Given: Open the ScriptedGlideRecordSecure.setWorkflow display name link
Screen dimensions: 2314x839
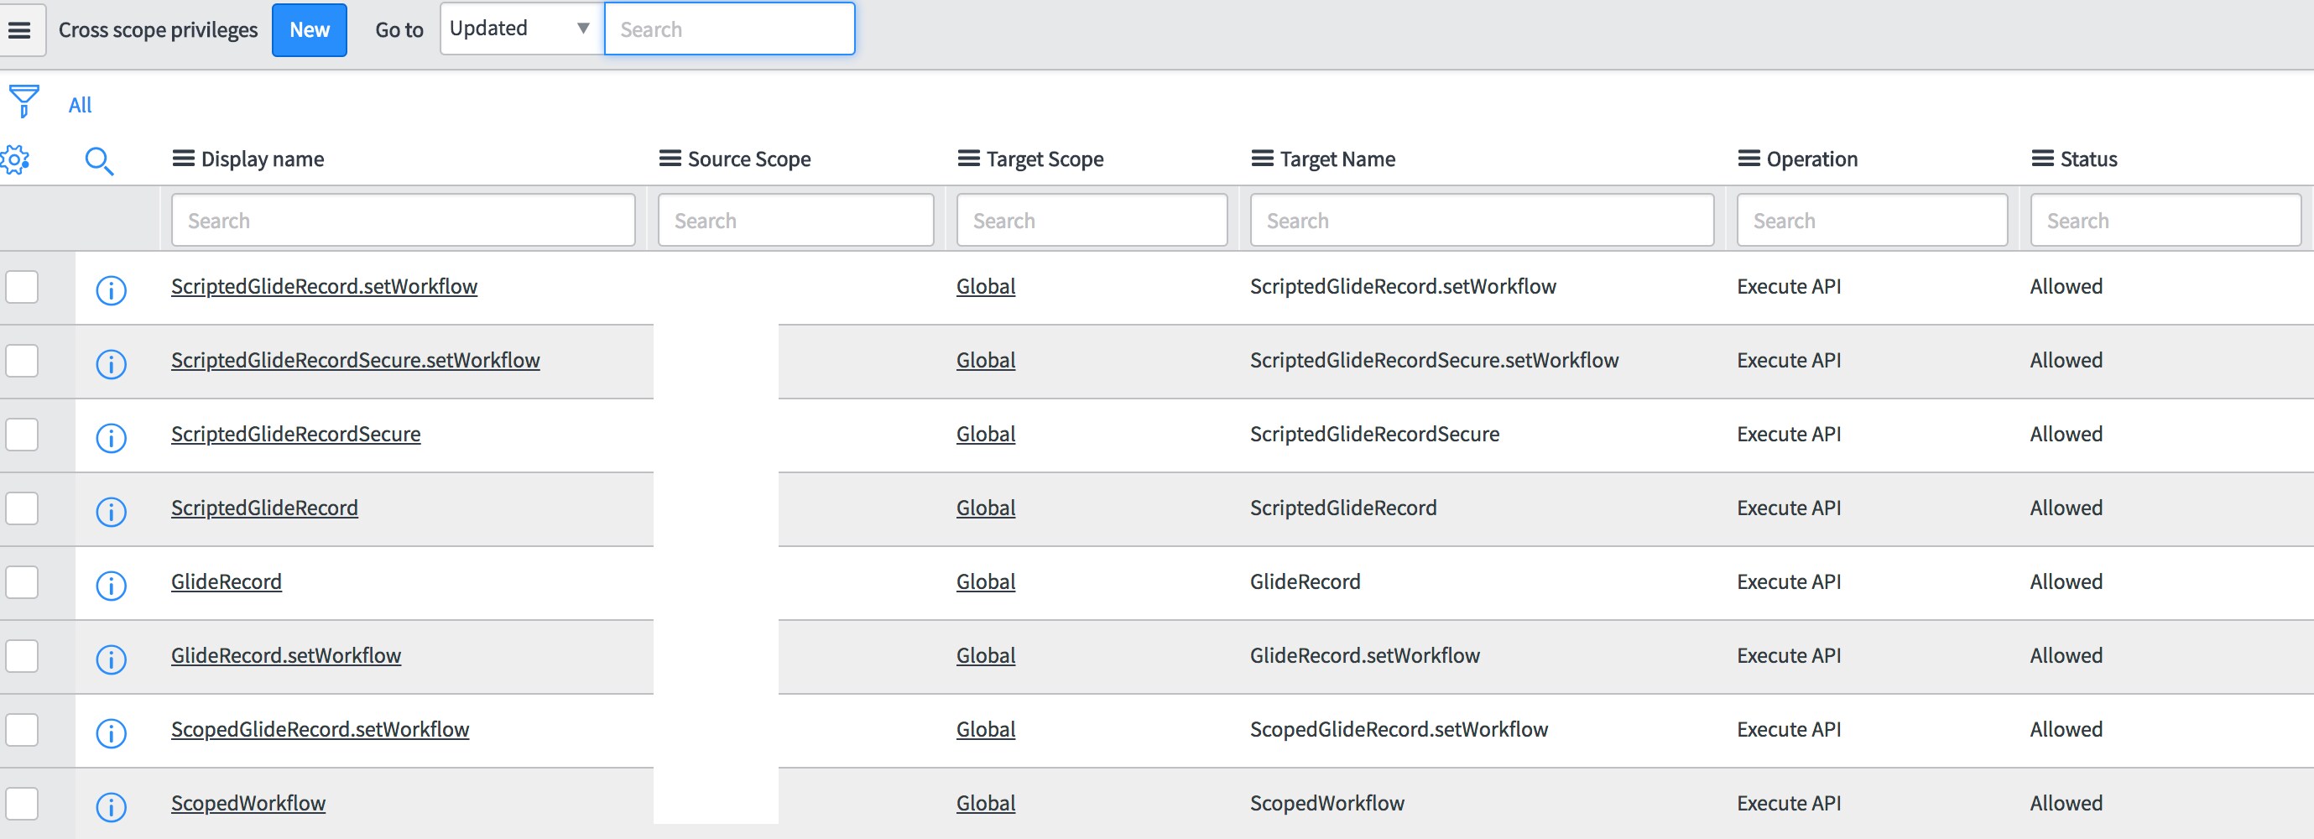Looking at the screenshot, I should (x=356, y=360).
